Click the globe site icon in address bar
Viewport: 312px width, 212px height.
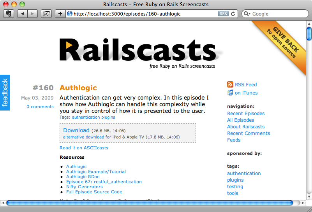[70, 14]
